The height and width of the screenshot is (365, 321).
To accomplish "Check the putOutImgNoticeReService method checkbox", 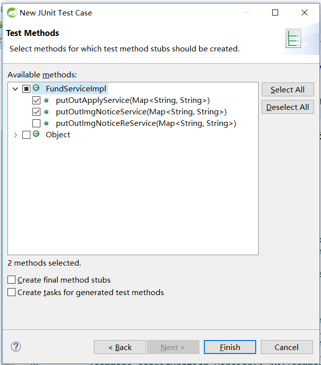I will pyautogui.click(x=36, y=123).
